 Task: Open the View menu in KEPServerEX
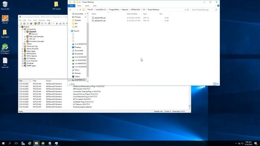click(30, 20)
